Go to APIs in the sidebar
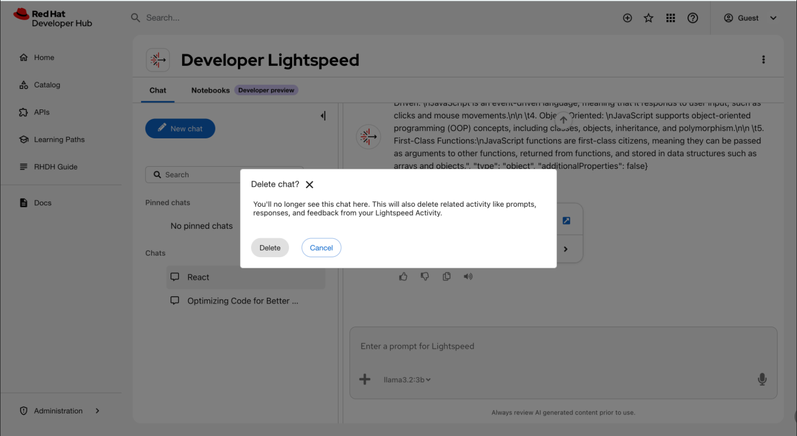Screen dimensions: 797x436 pyautogui.click(x=34, y=112)
